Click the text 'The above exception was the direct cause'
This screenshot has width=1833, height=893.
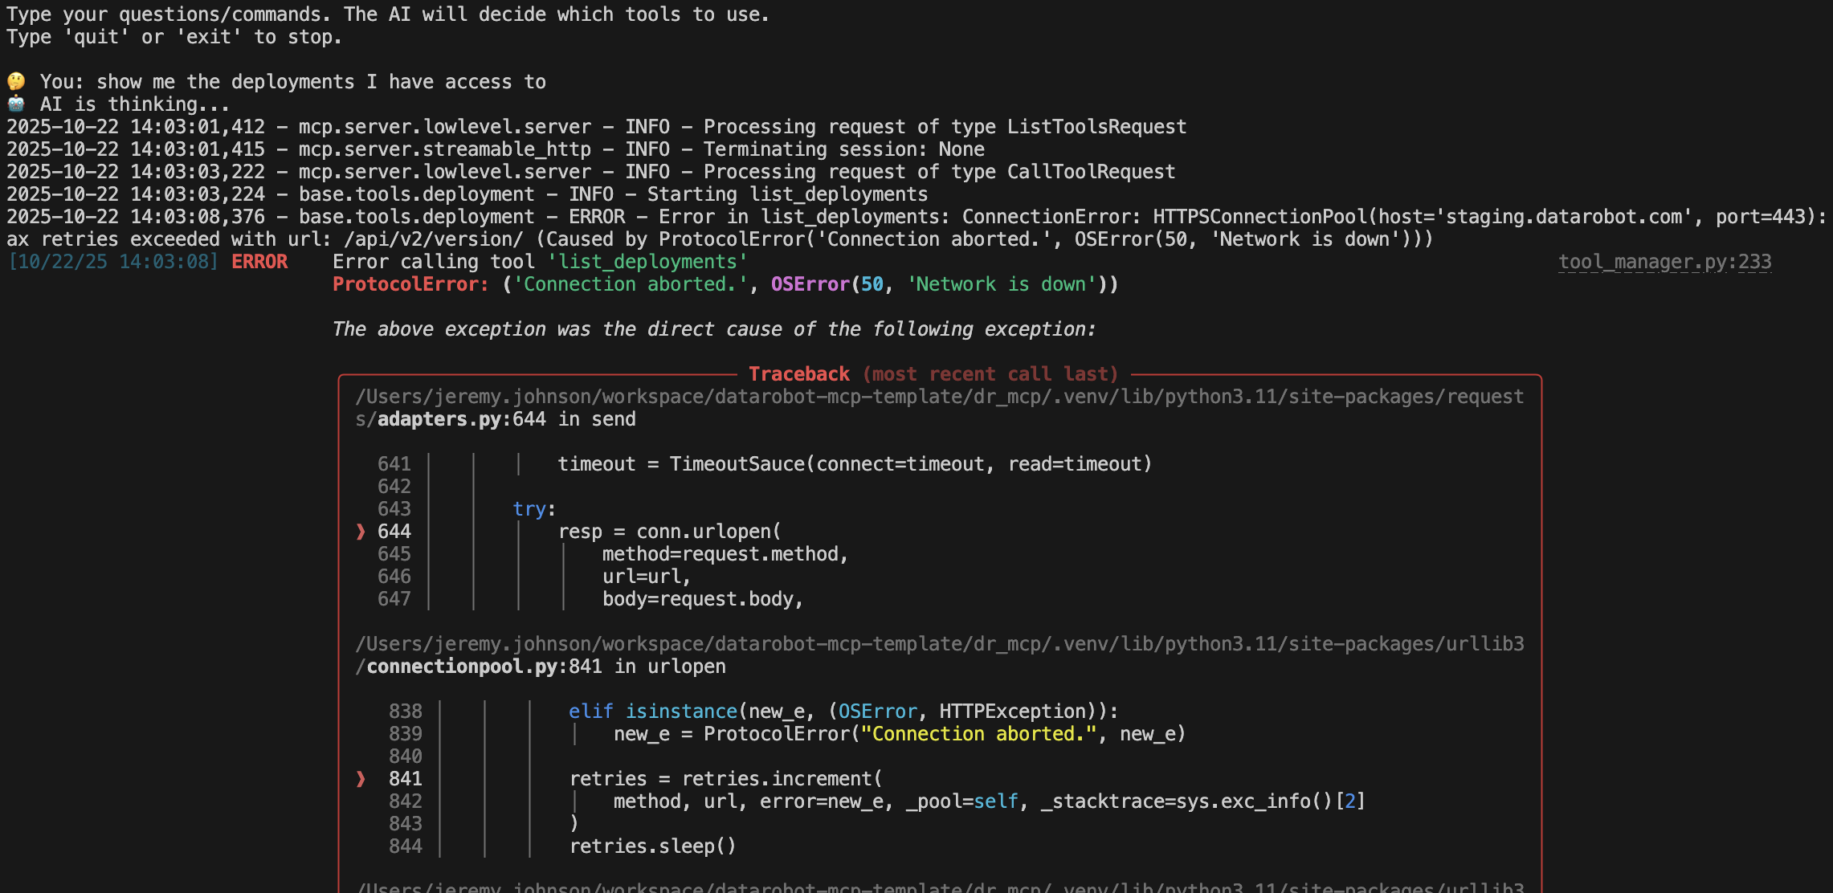(x=574, y=329)
